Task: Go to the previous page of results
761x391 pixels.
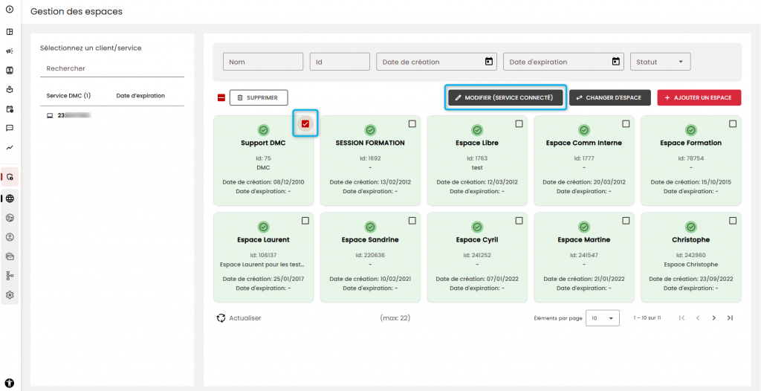Action: 698,317
